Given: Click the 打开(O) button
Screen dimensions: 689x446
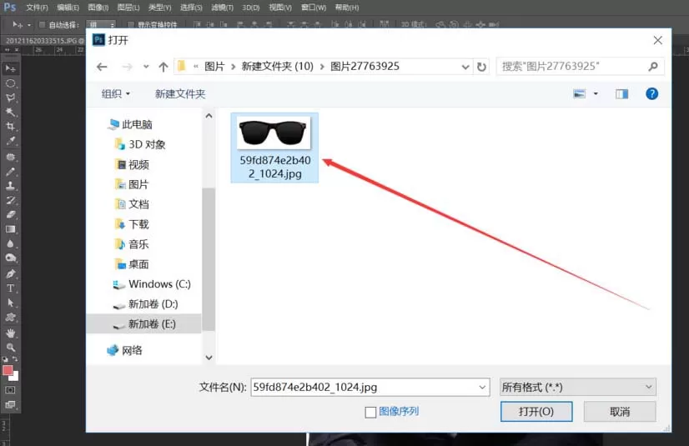Looking at the screenshot, I should 536,411.
